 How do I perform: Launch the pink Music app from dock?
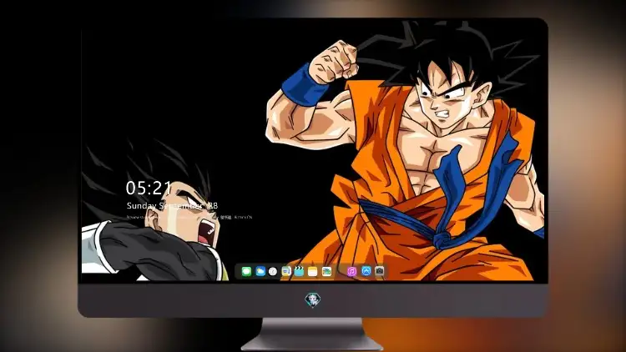click(x=351, y=271)
